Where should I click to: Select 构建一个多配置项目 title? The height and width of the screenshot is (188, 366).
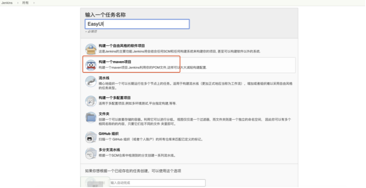[x=115, y=98]
